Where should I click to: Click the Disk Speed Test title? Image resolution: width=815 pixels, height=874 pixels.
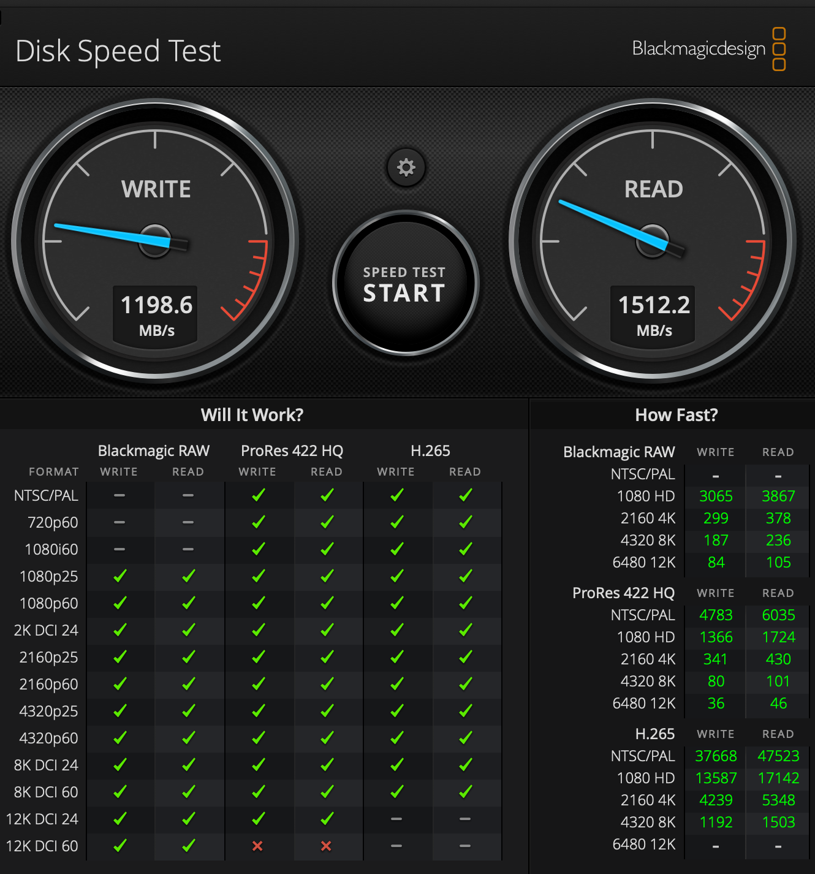[x=118, y=51]
